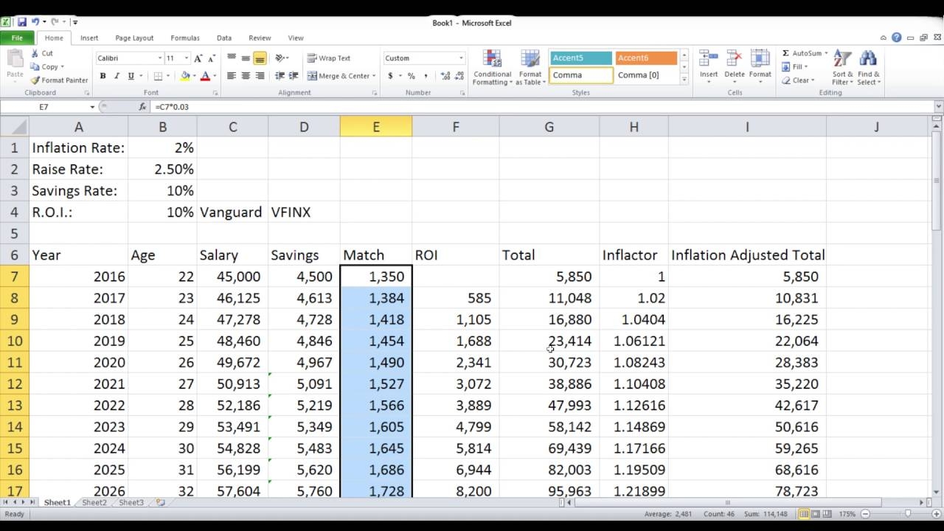Screen dimensions: 944x531
Task: Apply the Comma cell style
Action: [x=581, y=74]
